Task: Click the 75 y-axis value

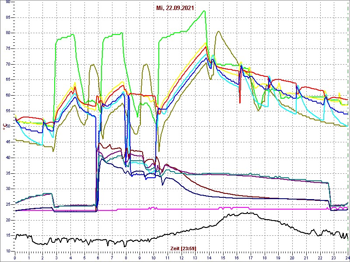Action: (7, 48)
